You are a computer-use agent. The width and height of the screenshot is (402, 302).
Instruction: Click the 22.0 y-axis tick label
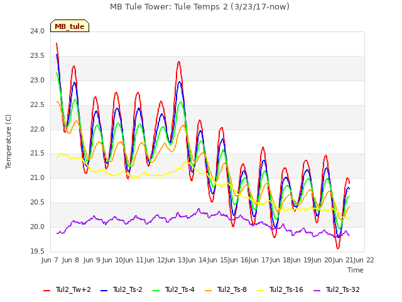[x=37, y=129]
